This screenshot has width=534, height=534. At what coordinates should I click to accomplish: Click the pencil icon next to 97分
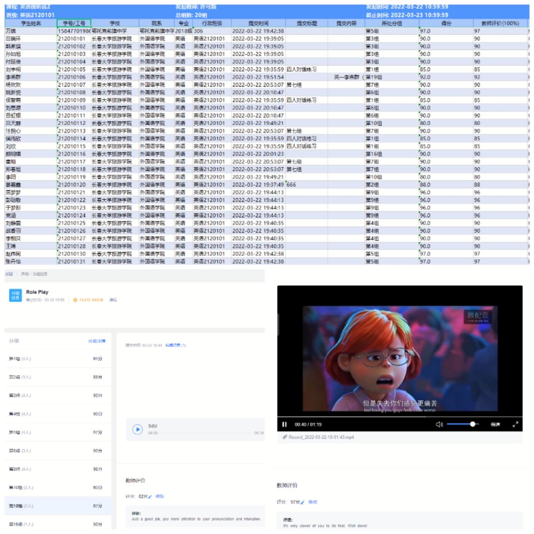click(x=302, y=502)
